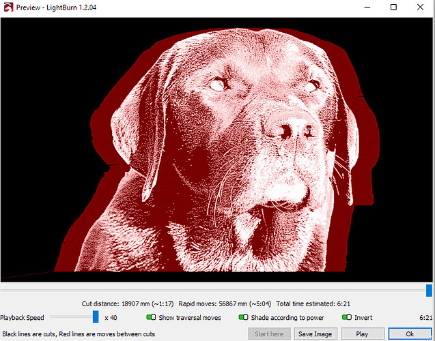The height and width of the screenshot is (341, 435).
Task: Maximize the Preview window
Action: pyautogui.click(x=393, y=8)
